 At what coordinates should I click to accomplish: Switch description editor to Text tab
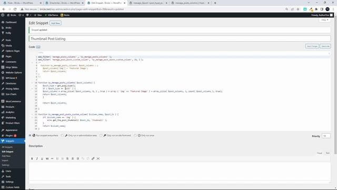coord(328,153)
